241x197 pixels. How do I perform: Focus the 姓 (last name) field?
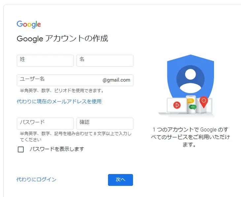point(45,61)
